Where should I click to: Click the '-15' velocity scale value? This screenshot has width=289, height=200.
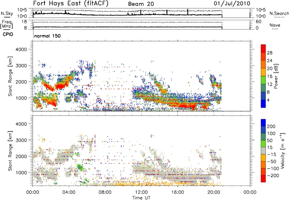click(271, 155)
